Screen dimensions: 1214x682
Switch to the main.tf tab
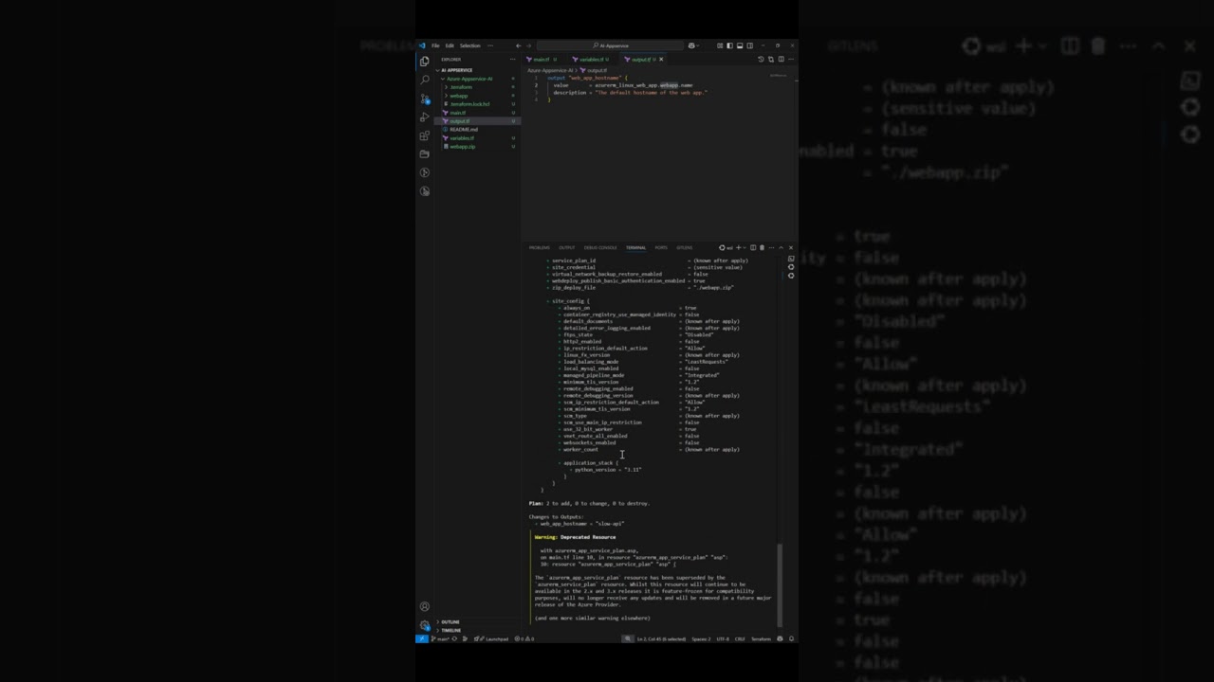541,59
